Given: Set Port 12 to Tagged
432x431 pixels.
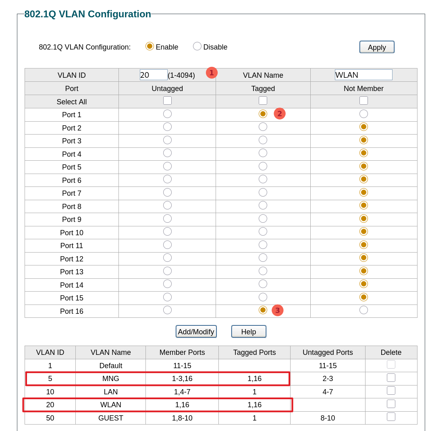Looking at the screenshot, I should [x=263, y=258].
